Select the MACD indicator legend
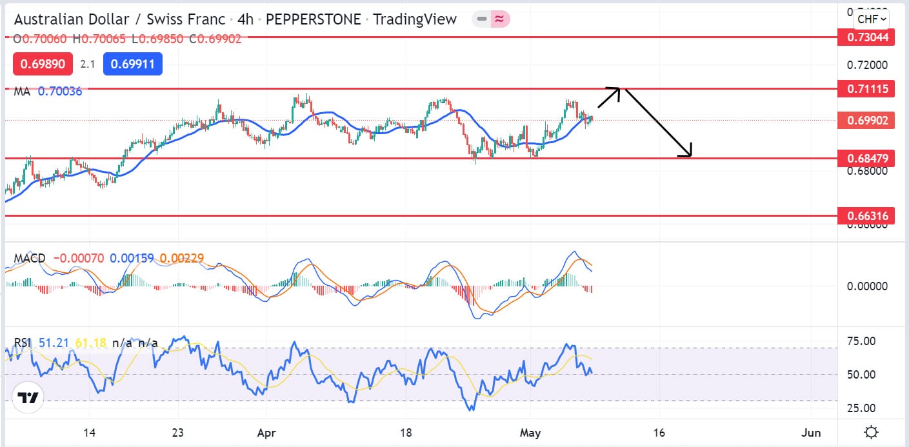This screenshot has width=909, height=447. (30, 259)
